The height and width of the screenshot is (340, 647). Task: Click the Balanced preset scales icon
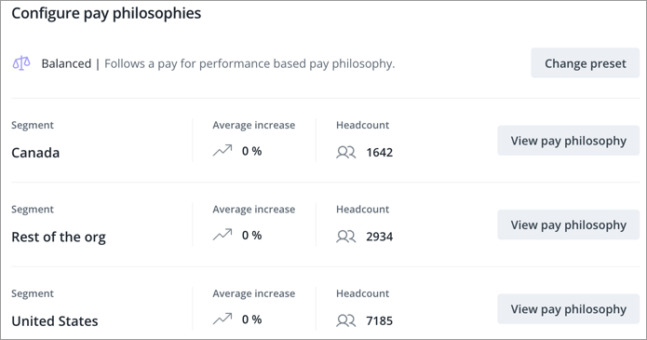pyautogui.click(x=21, y=63)
